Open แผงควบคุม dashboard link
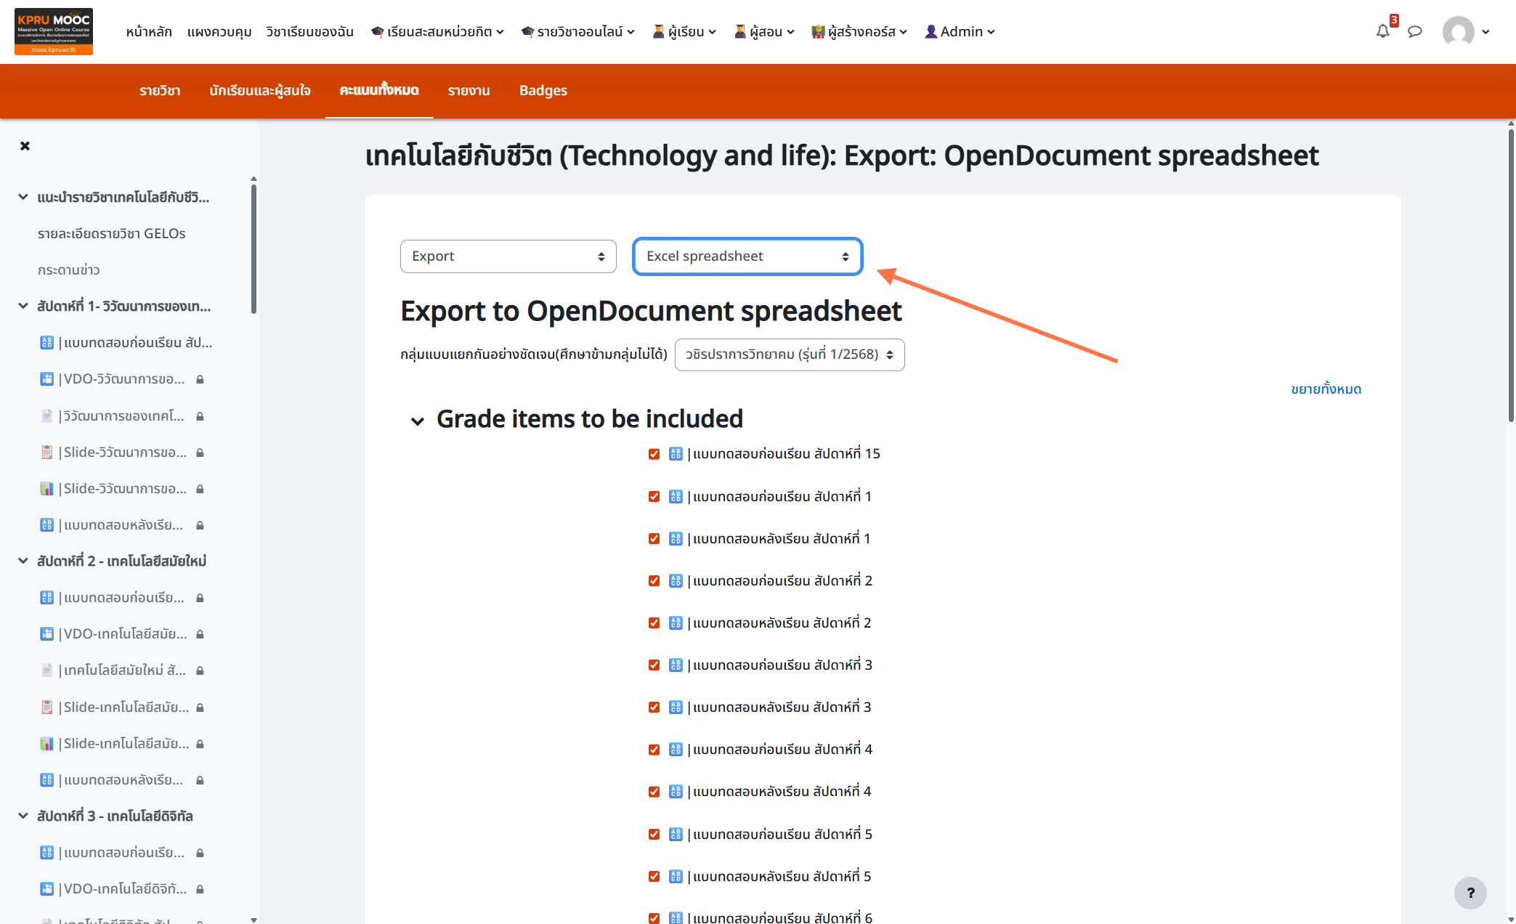 (219, 31)
